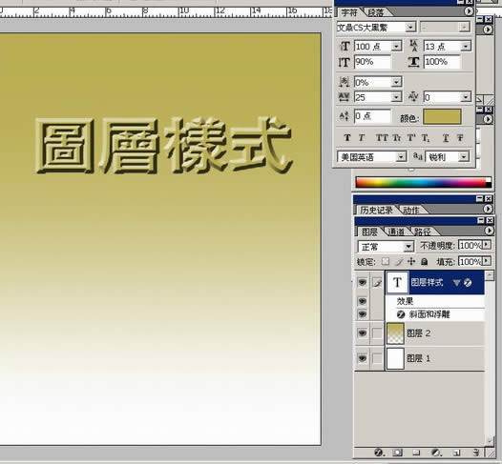The image size is (502, 464).
Task: Toggle visibility of 效果 effects row
Action: [x=362, y=301]
